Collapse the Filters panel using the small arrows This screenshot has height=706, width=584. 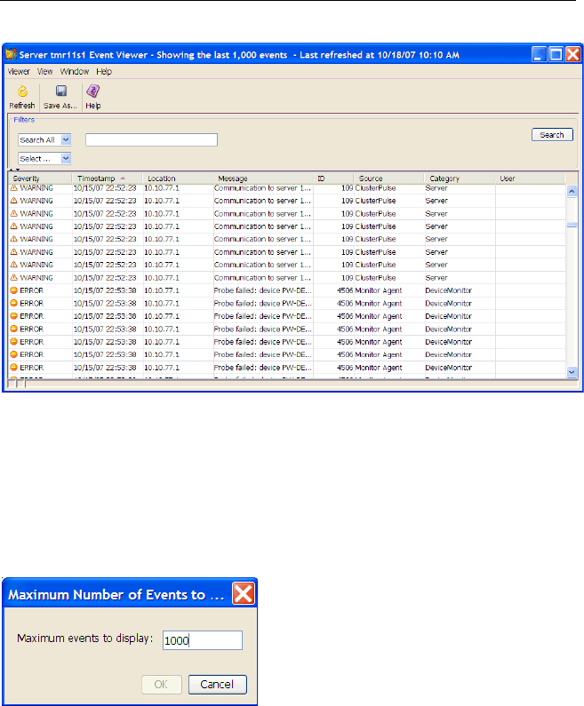[13, 169]
